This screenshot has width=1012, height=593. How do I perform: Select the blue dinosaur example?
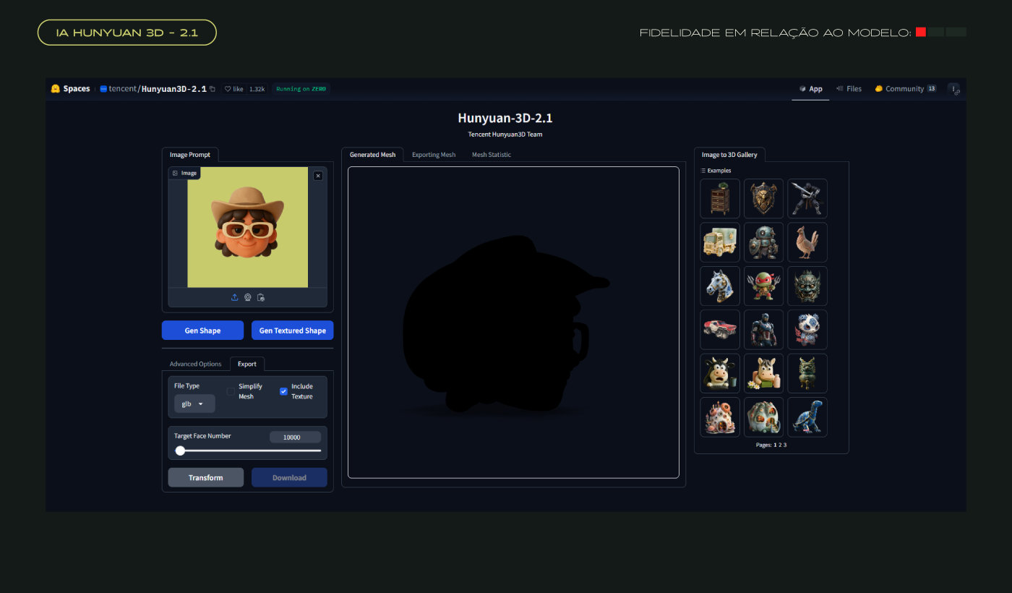(x=807, y=417)
